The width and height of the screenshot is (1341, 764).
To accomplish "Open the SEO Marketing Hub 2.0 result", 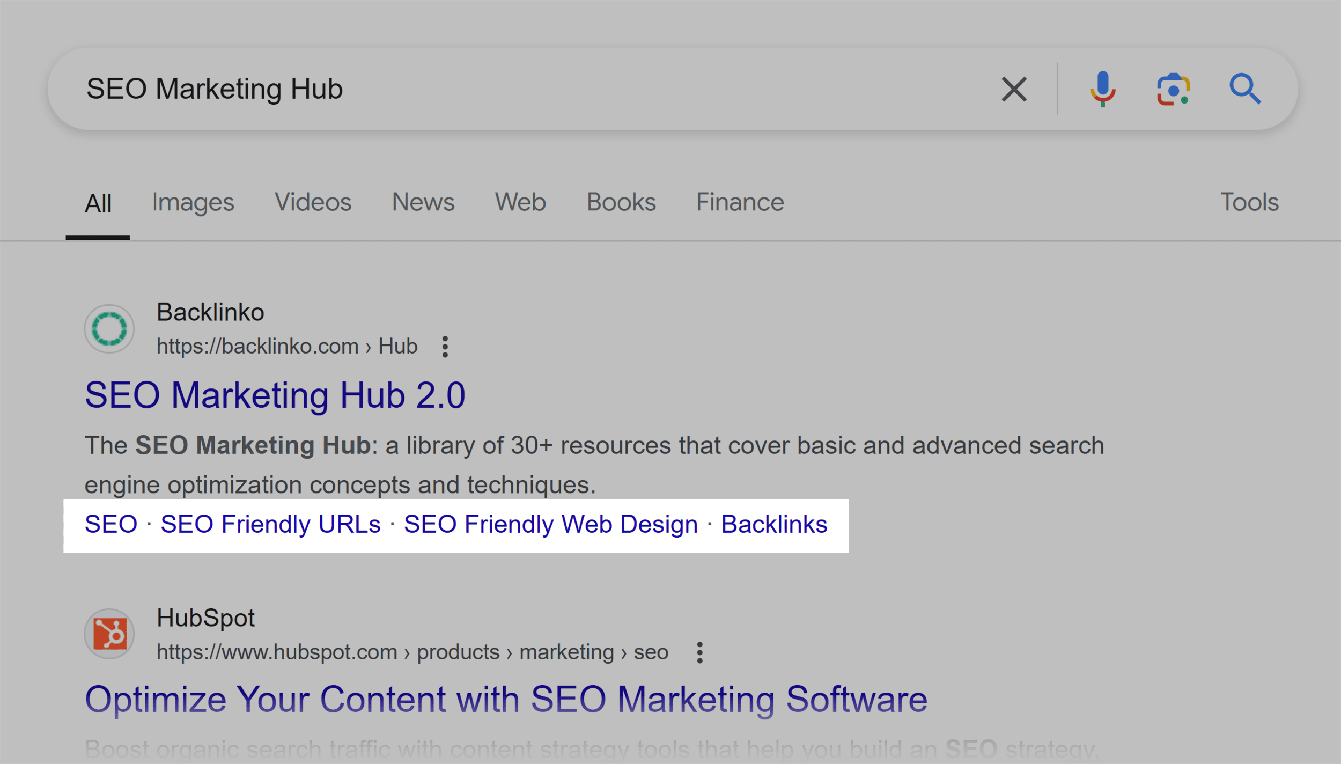I will coord(275,395).
